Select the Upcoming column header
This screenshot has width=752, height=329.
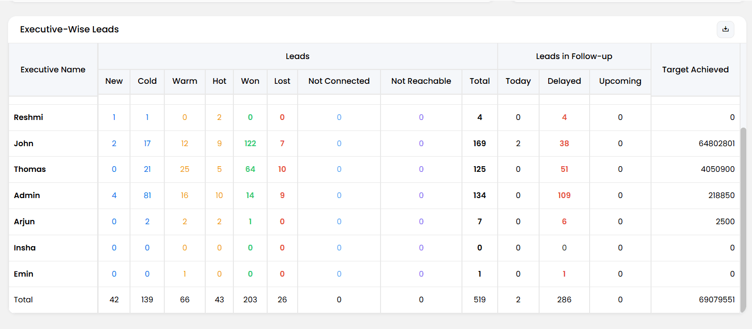pos(620,81)
